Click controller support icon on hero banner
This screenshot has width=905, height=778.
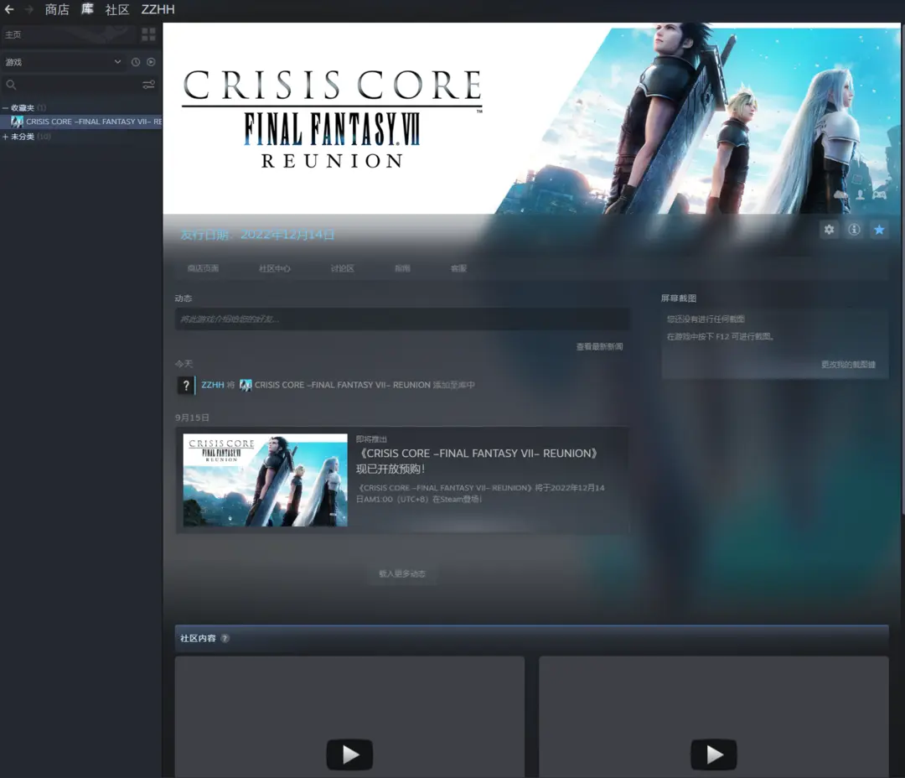point(879,194)
